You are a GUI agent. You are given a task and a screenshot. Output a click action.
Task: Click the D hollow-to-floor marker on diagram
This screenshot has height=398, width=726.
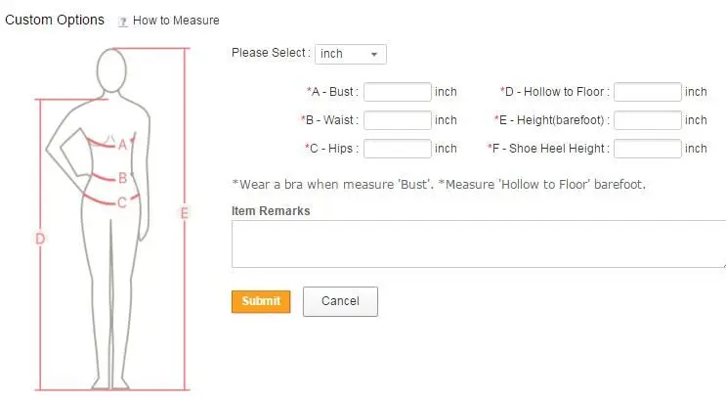coord(40,239)
